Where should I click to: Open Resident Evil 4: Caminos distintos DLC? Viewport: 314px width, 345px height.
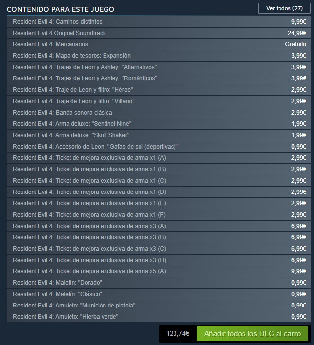[x=158, y=22]
